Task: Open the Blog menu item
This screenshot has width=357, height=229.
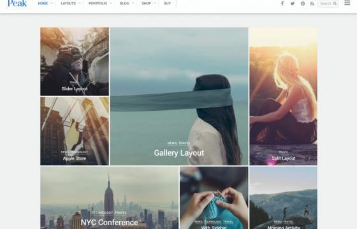Action: click(x=124, y=3)
